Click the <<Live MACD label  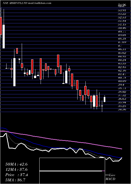point(110,177)
